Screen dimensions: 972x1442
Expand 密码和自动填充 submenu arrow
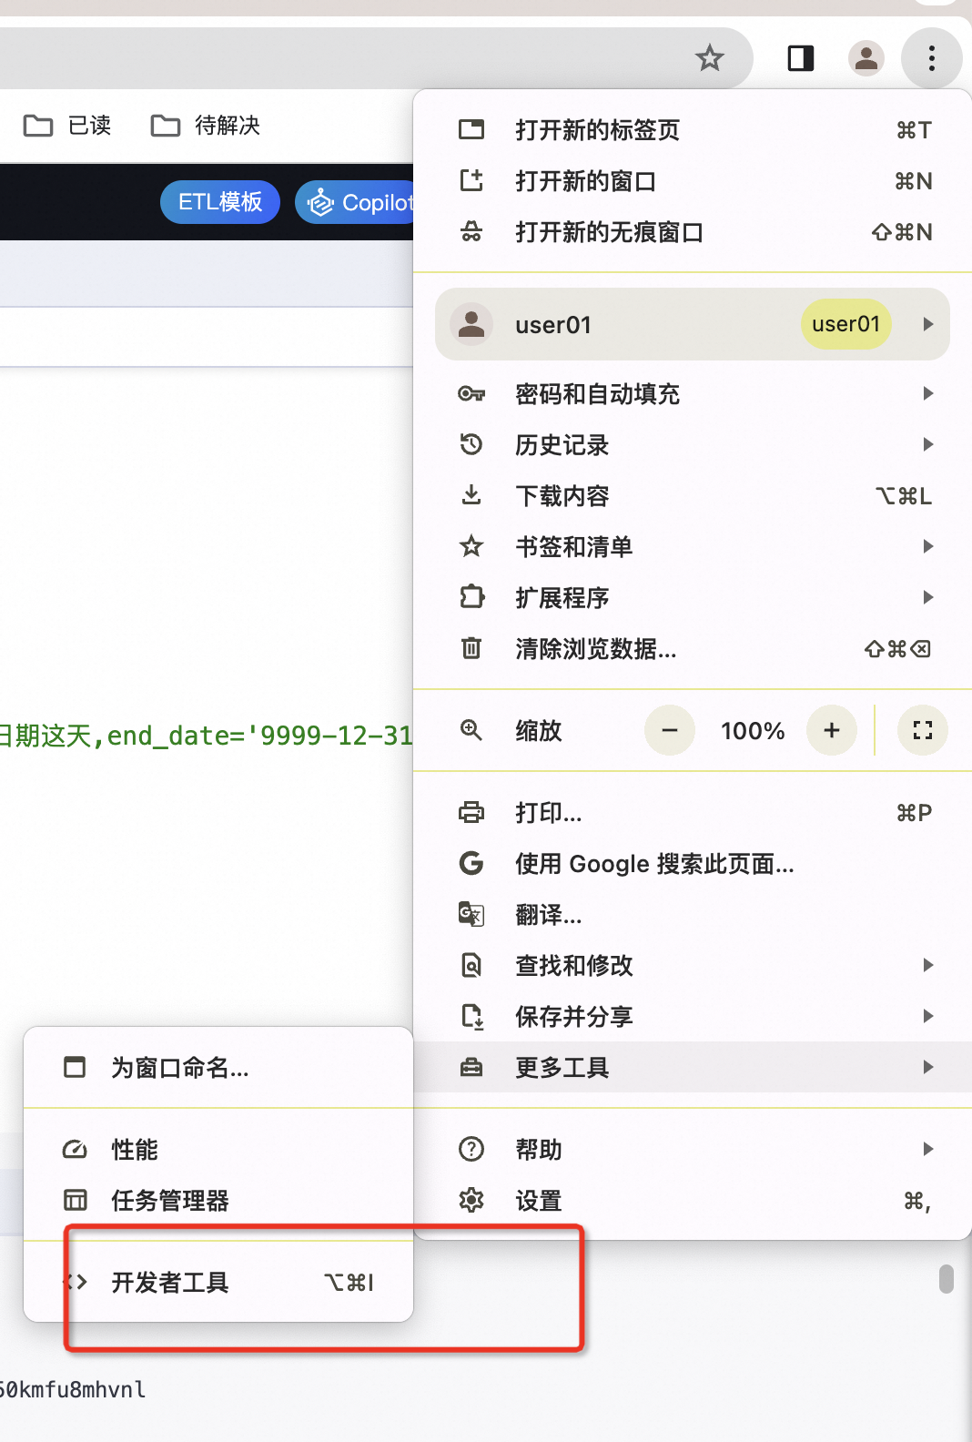tap(928, 393)
